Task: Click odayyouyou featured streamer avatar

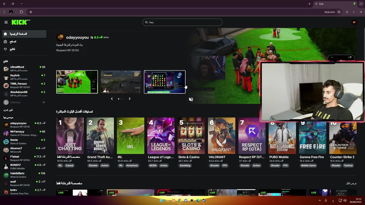Action: 60,37
